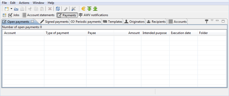Click the filter funnel icon
This screenshot has width=229, height=96.
click(206, 22)
